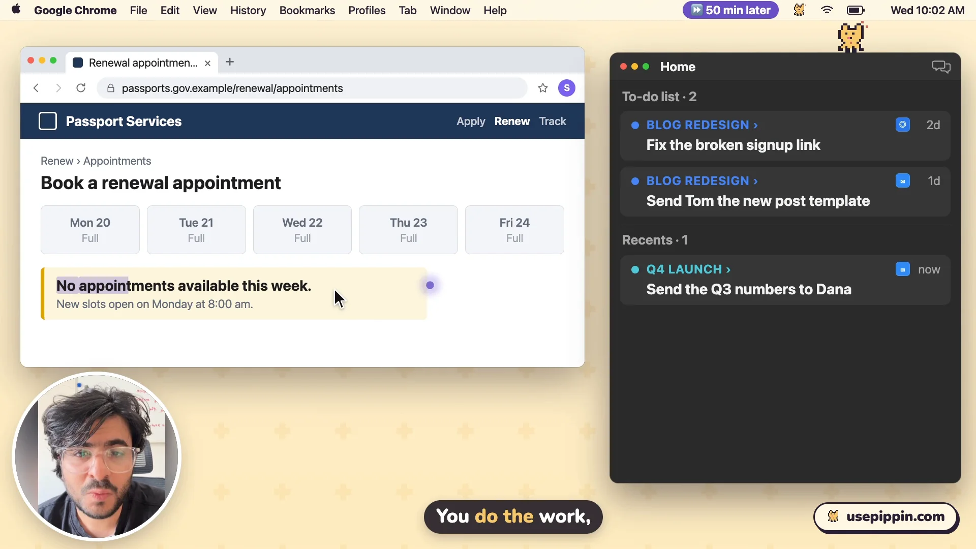Go forward in Chrome
The width and height of the screenshot is (976, 549).
pyautogui.click(x=58, y=88)
